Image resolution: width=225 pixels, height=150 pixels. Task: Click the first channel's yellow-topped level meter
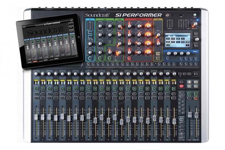pyautogui.click(x=36, y=82)
